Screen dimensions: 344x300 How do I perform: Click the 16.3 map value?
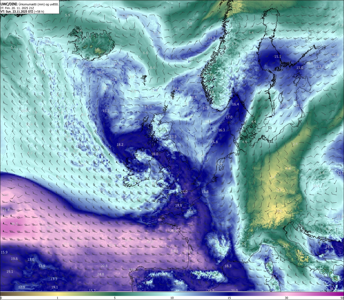[221, 130]
